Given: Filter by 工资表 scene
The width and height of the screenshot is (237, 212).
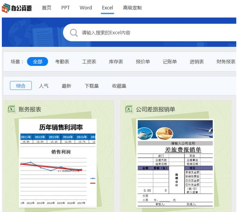Looking at the screenshot, I should [89, 62].
